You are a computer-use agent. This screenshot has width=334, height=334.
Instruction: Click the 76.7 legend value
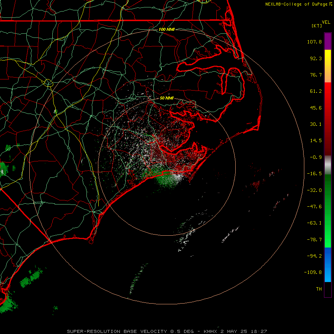316,75
